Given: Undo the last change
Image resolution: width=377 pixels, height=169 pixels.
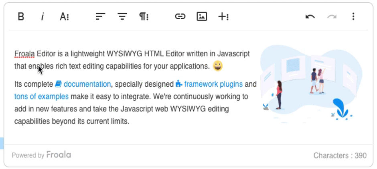Looking at the screenshot, I should coord(310,16).
